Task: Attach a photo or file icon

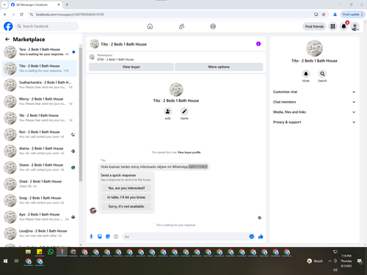Action: pos(100,236)
